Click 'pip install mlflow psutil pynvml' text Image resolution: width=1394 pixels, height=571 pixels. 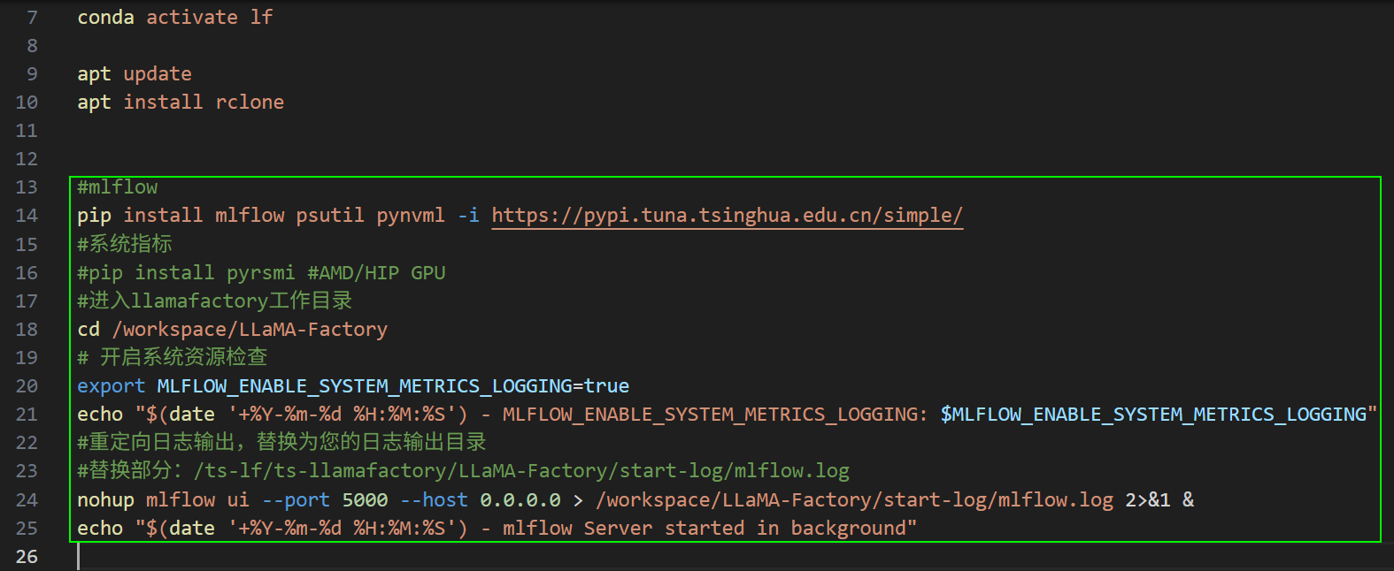pos(261,216)
